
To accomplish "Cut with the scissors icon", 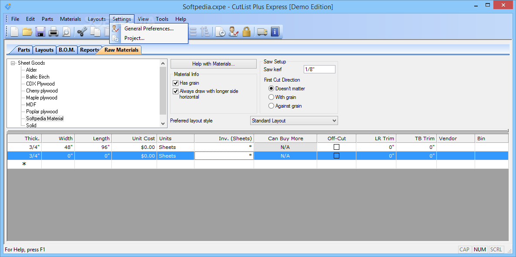I will point(82,32).
